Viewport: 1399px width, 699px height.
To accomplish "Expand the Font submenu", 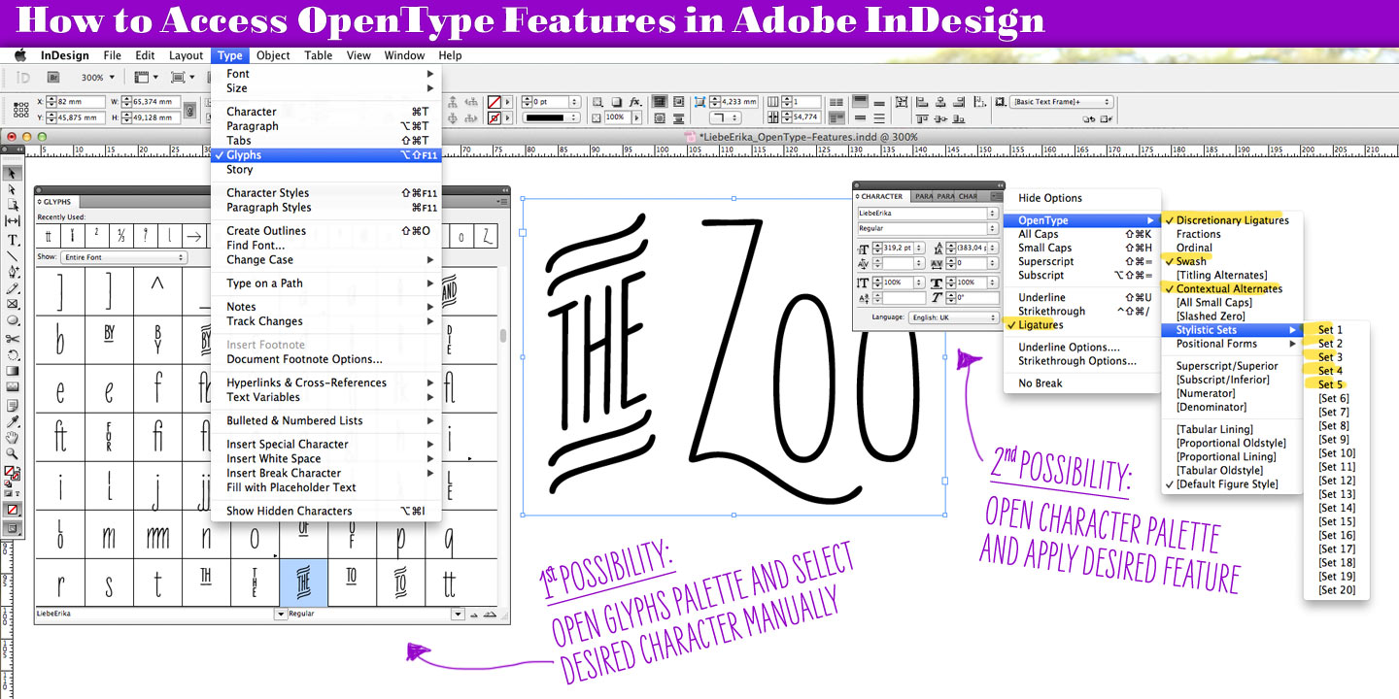I will pyautogui.click(x=326, y=74).
